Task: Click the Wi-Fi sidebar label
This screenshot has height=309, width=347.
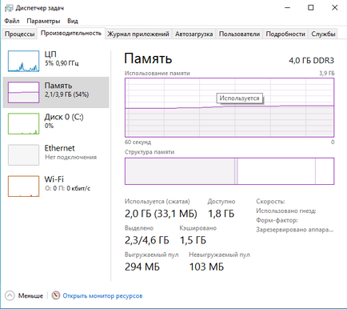Action: click(54, 179)
